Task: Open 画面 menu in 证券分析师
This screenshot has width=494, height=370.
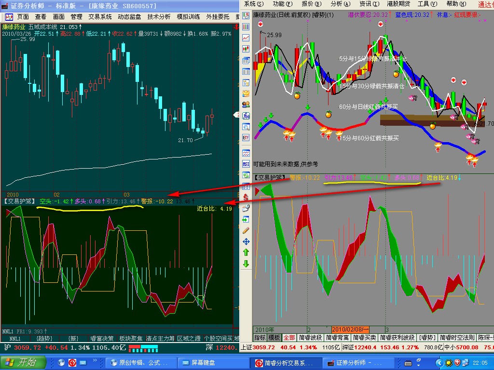Action: (58, 17)
